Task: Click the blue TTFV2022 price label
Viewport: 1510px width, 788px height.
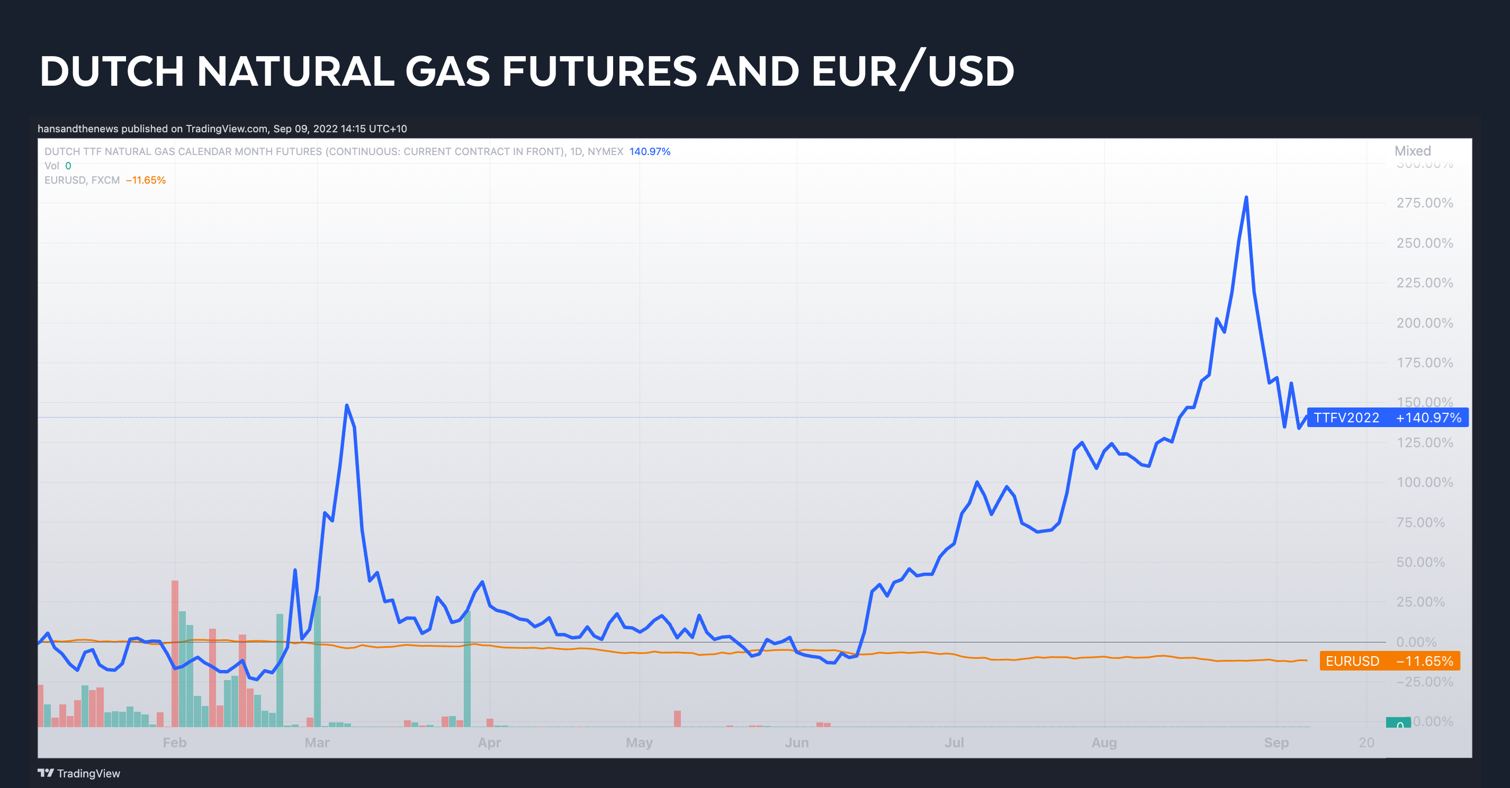Action: (x=1387, y=418)
